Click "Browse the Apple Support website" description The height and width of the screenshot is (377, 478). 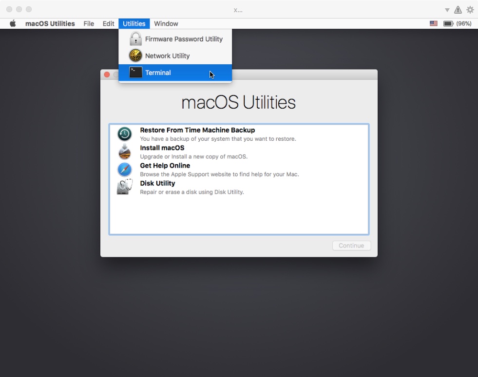tap(219, 174)
